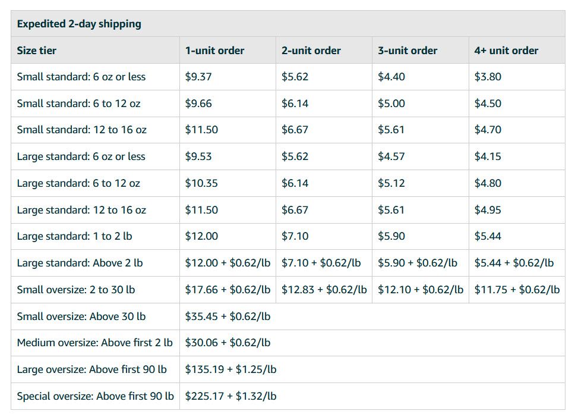
Task: Click the 1-unit order column header
Action: (x=214, y=51)
